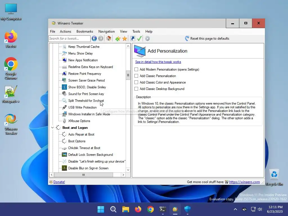Visit the https://winaero.com link
Screen dimensions: 288x216
(x=244, y=182)
